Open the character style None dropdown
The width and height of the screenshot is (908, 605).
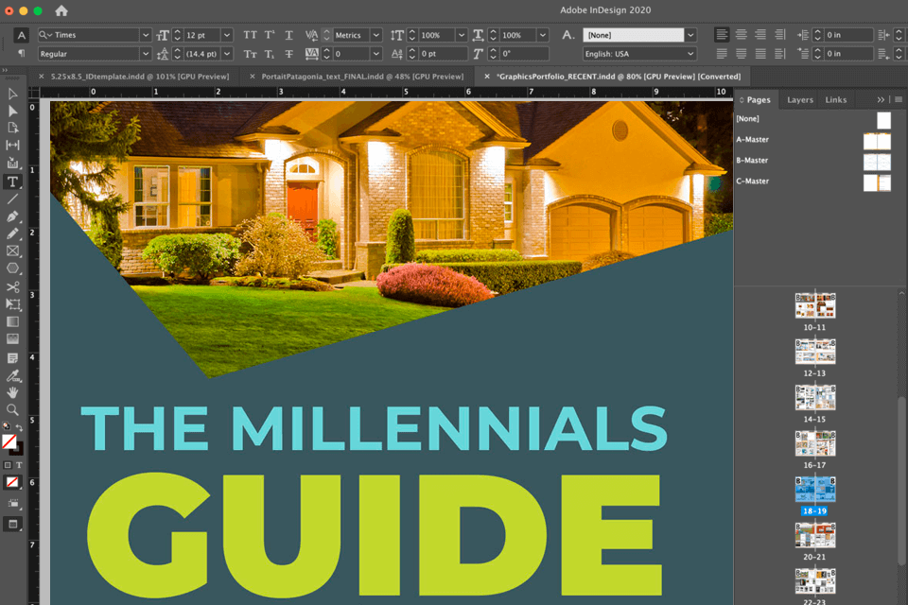690,35
